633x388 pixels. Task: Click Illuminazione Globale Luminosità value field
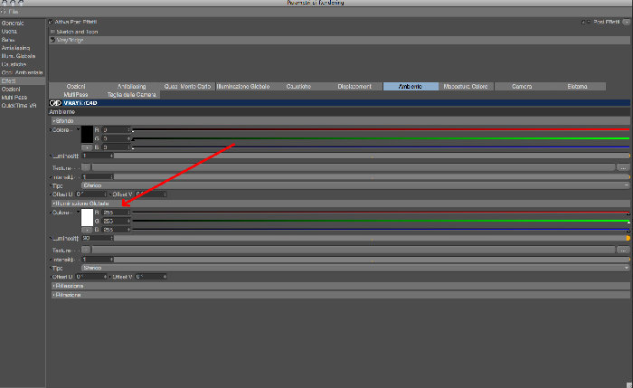pos(98,238)
